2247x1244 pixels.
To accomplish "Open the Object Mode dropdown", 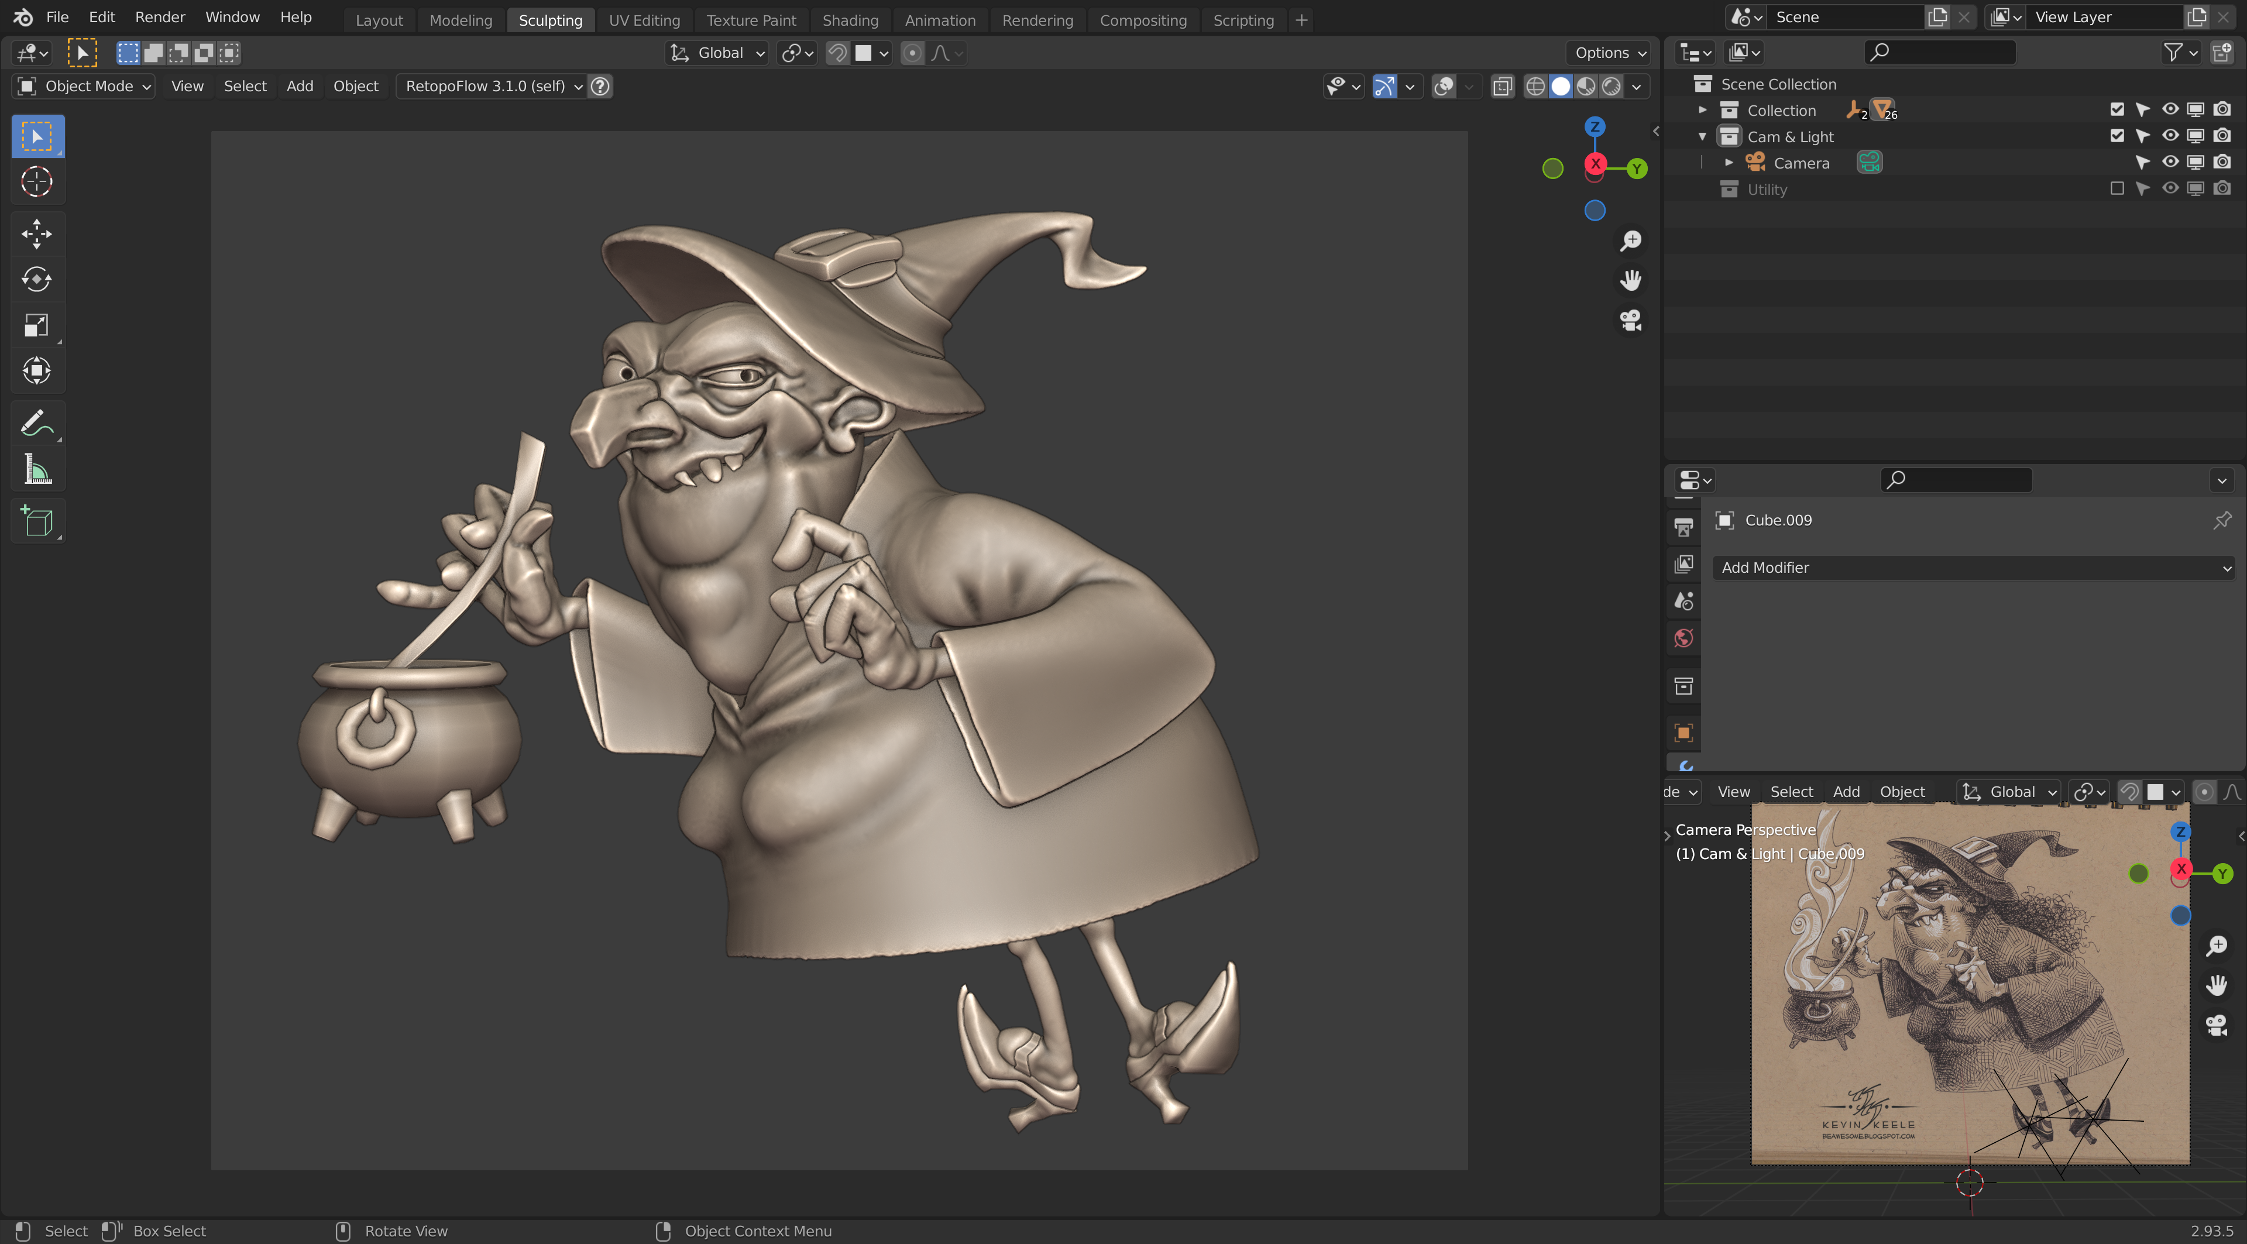I will [x=85, y=85].
